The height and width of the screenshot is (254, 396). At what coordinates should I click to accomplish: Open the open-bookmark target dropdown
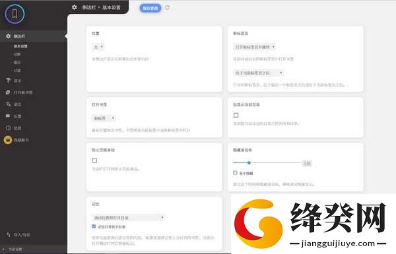coord(104,118)
